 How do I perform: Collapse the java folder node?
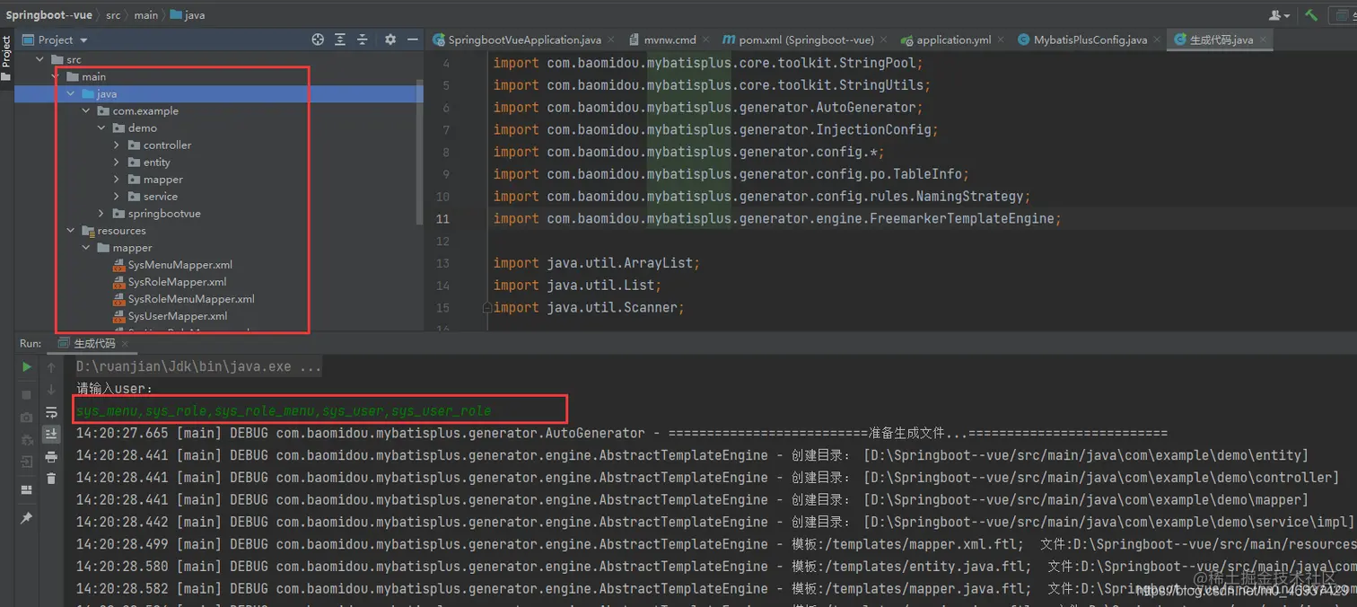(71, 93)
